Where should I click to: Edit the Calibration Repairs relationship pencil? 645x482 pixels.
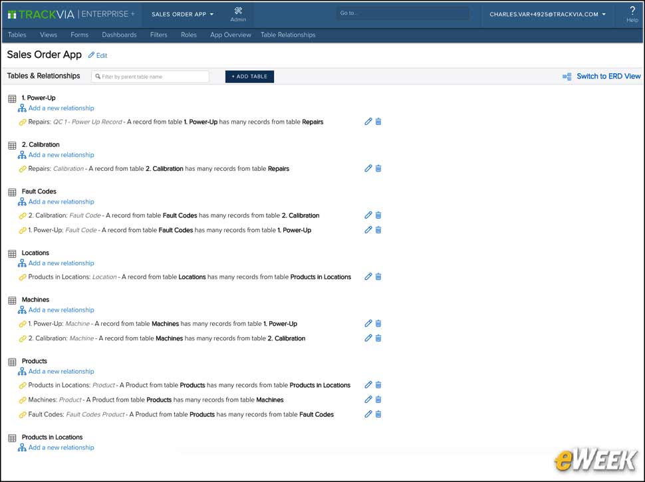tap(368, 168)
